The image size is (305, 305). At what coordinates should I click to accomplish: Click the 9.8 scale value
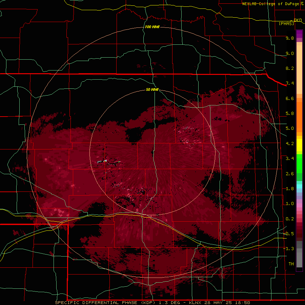pos(290,38)
